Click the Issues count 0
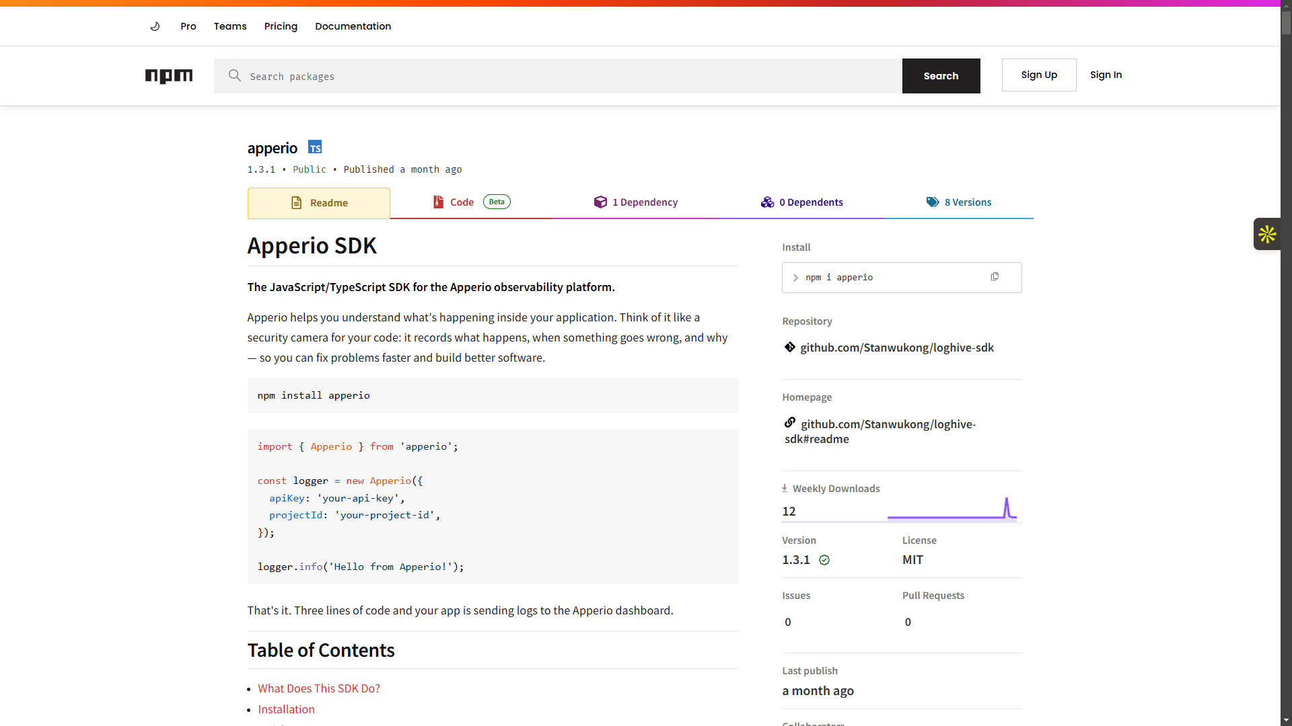The image size is (1292, 726). 788,622
